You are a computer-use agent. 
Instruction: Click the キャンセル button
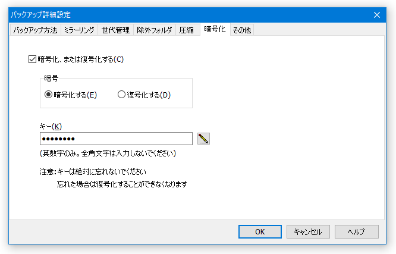(x=308, y=231)
